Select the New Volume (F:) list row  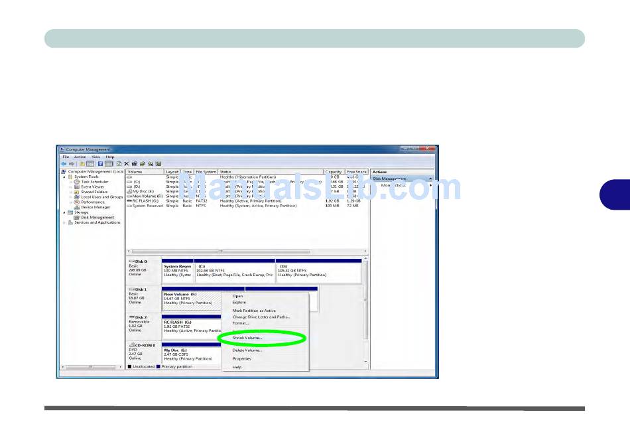tap(247, 196)
